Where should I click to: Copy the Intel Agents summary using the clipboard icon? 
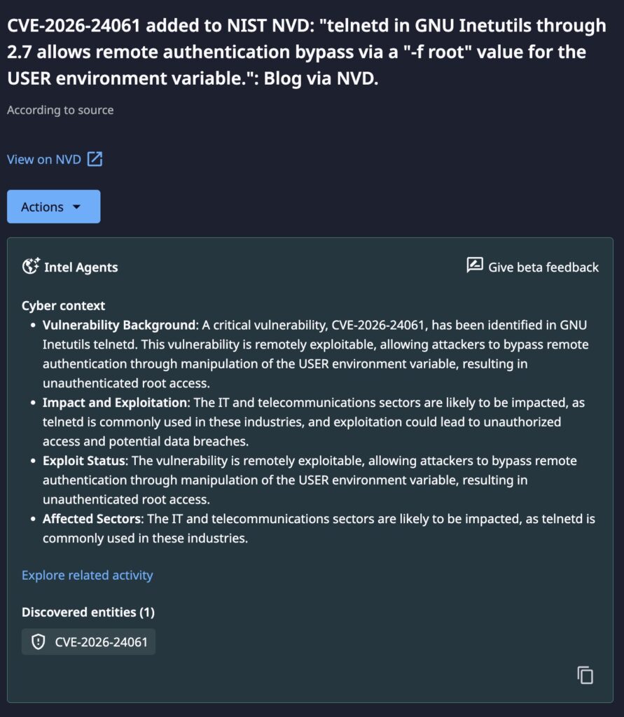[585, 675]
